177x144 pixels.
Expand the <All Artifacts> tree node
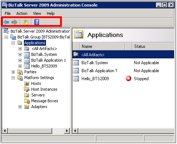pyautogui.click(x=20, y=49)
